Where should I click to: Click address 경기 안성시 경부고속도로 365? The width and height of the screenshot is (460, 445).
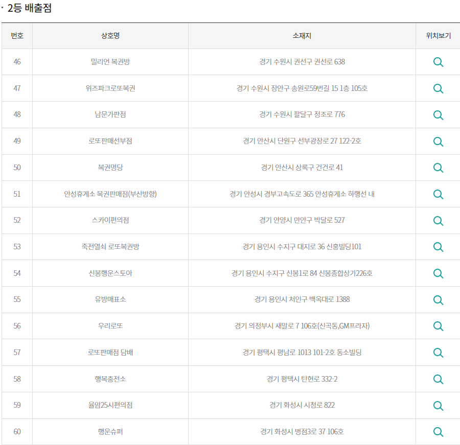pyautogui.click(x=302, y=194)
